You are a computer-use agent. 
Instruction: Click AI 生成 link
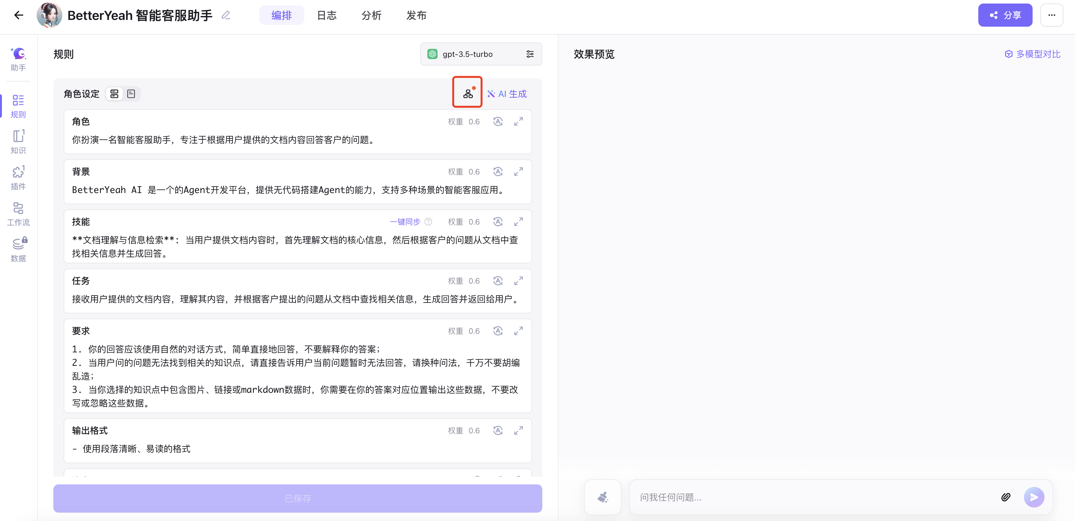point(507,94)
